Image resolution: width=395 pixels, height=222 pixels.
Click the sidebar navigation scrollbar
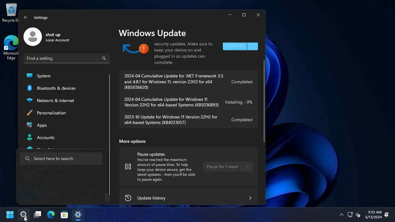pyautogui.click(x=110, y=134)
